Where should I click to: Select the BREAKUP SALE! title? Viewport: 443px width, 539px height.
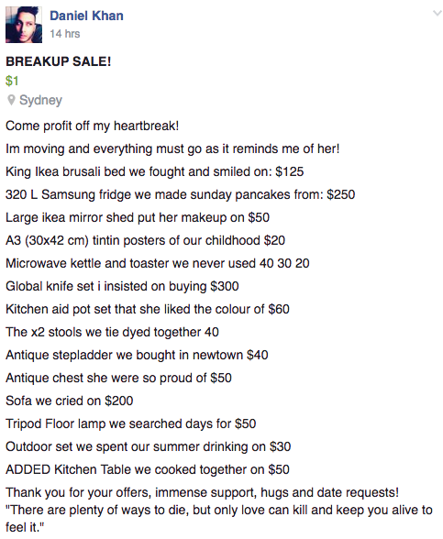tap(59, 61)
